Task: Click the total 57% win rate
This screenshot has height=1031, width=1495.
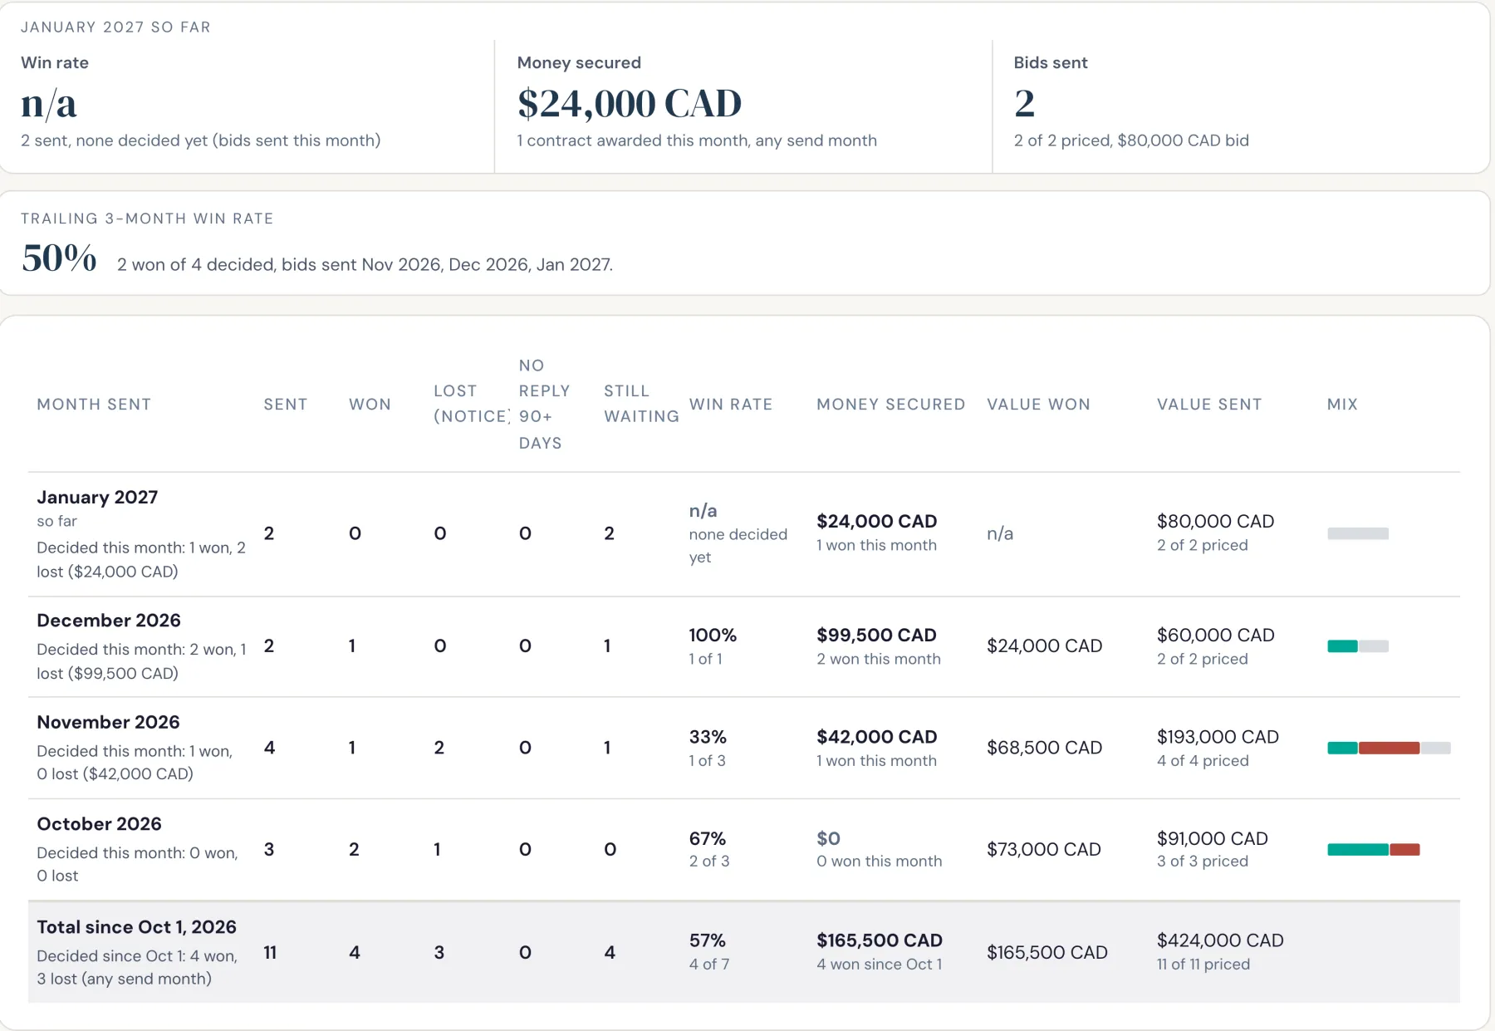Action: click(x=708, y=940)
